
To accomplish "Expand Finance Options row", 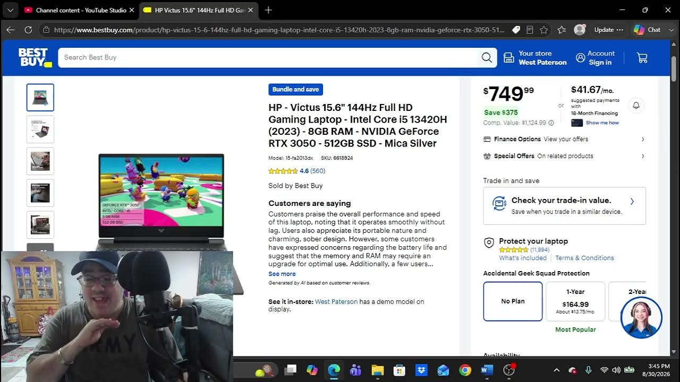I will [x=564, y=139].
